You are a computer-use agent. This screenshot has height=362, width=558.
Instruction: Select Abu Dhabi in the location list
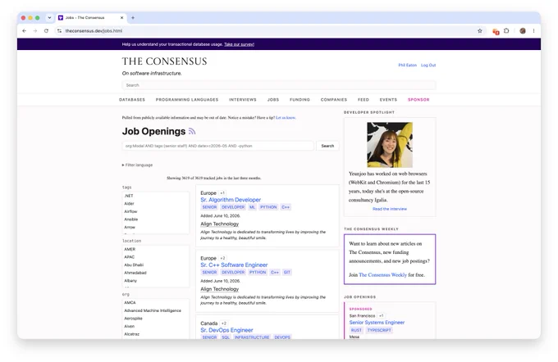click(x=156, y=265)
